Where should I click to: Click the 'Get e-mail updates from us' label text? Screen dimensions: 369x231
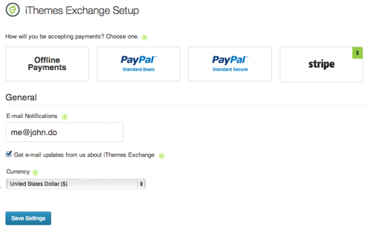[84, 155]
